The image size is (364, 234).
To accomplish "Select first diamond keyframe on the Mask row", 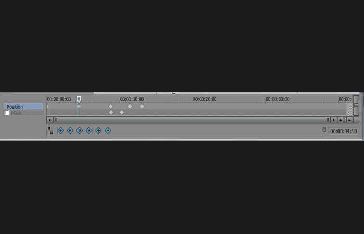I will [x=111, y=113].
